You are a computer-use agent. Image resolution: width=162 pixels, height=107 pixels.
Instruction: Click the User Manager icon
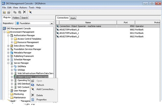point(12,91)
